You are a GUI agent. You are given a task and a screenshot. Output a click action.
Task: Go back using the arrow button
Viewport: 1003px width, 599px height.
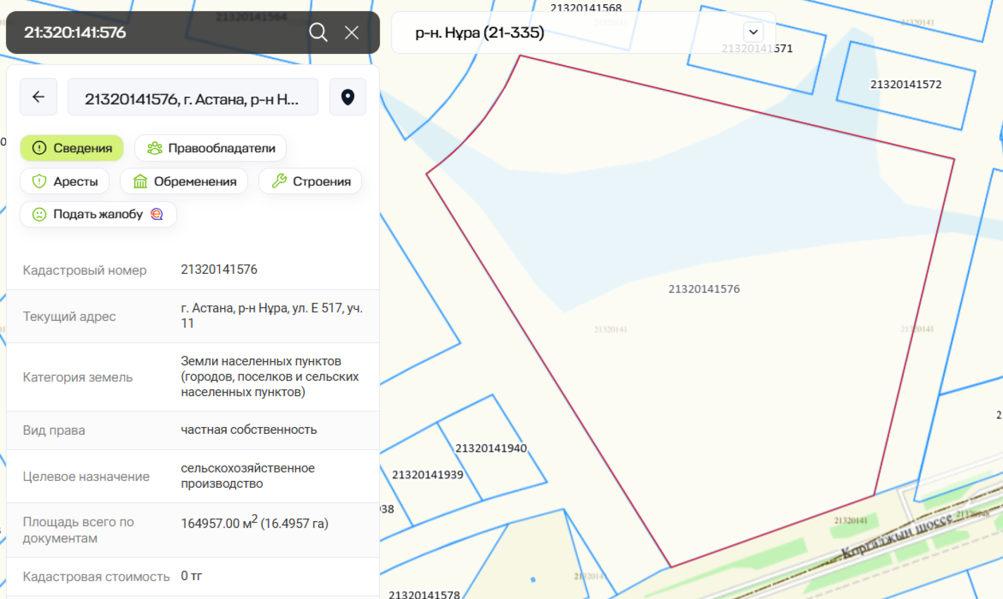38,97
